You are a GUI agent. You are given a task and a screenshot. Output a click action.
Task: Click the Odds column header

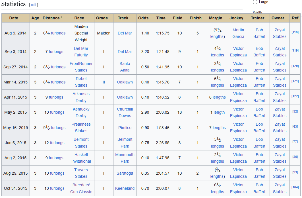145,18
